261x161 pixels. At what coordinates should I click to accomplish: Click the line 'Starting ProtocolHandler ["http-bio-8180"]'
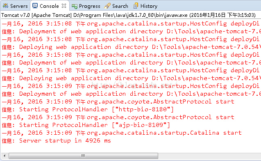(88, 109)
